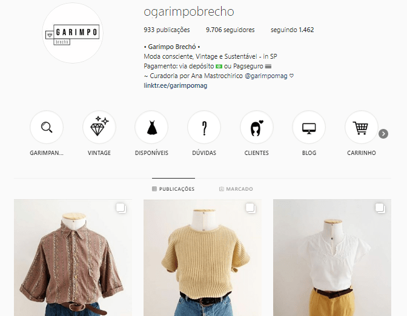Open the GARIMPAN magnifier highlight
407x316 pixels.
pos(47,127)
